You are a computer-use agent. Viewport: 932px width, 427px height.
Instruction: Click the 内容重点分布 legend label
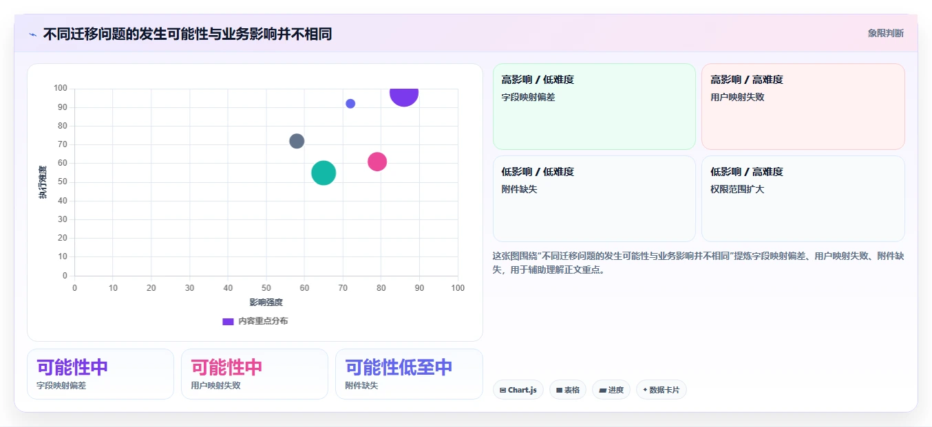pyautogui.click(x=263, y=321)
